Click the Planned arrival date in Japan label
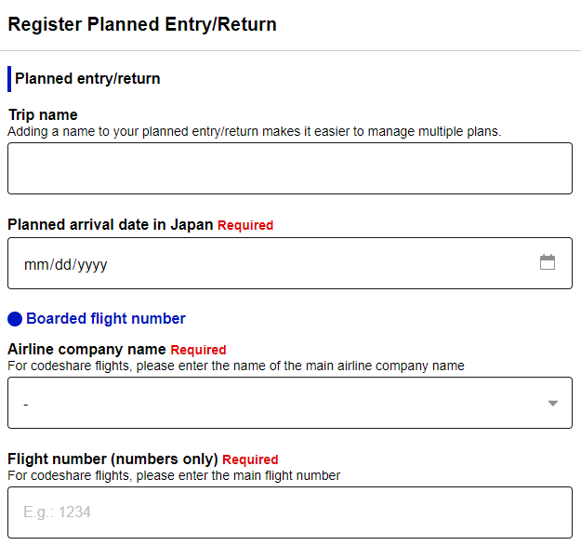 [x=111, y=224]
